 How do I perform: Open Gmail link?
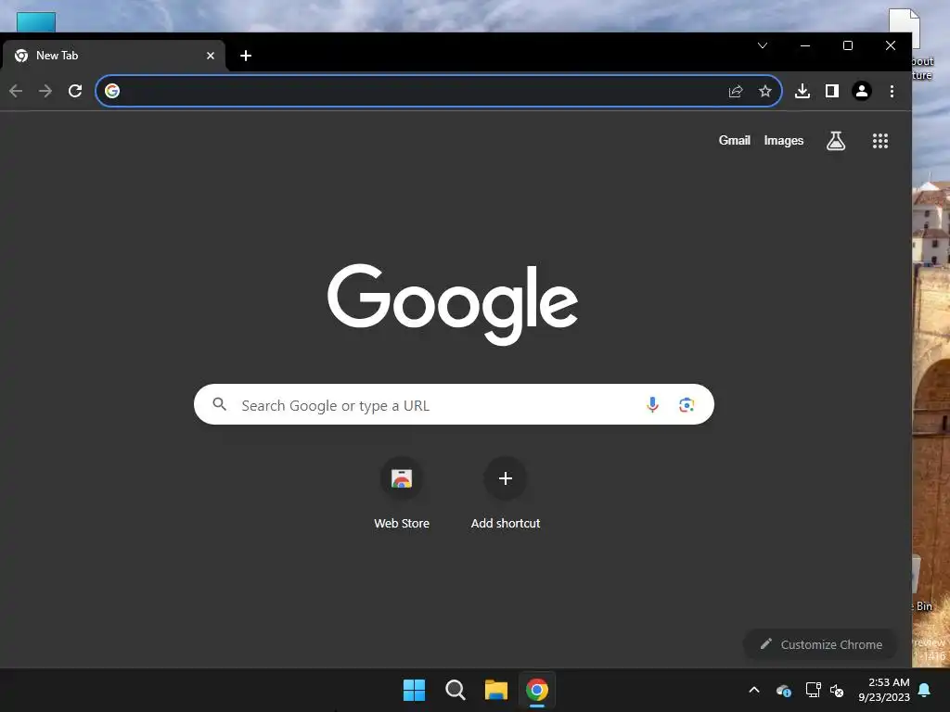click(735, 141)
